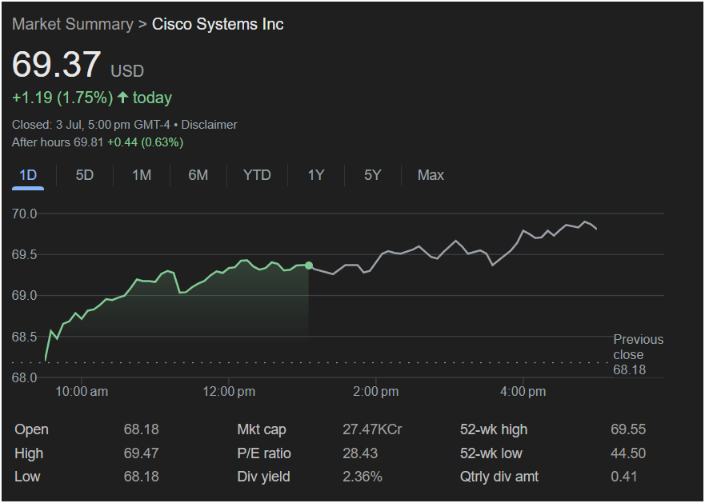Screen dimensions: 705x503
Task: Click the green dot marker on chart
Action: [x=309, y=265]
